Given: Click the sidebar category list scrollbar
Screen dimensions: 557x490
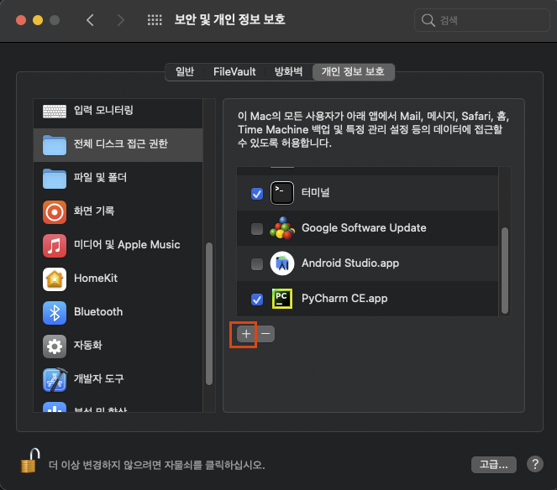Looking at the screenshot, I should pyautogui.click(x=209, y=313).
